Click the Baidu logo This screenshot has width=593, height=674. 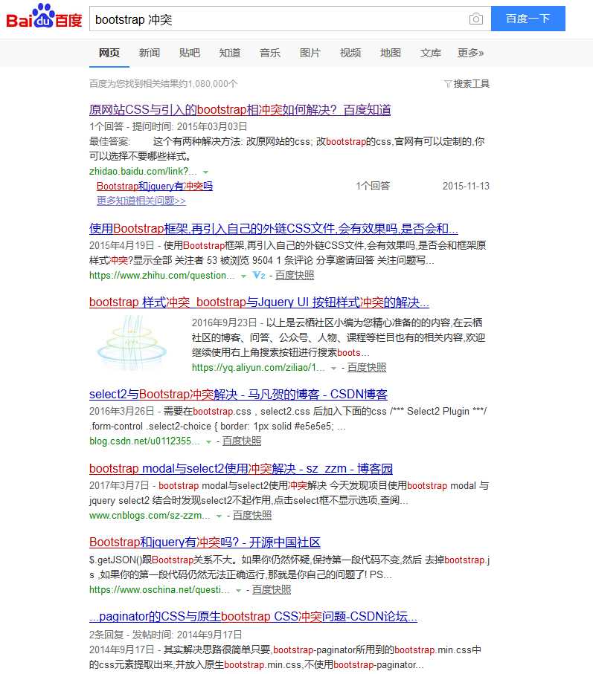pyautogui.click(x=44, y=16)
